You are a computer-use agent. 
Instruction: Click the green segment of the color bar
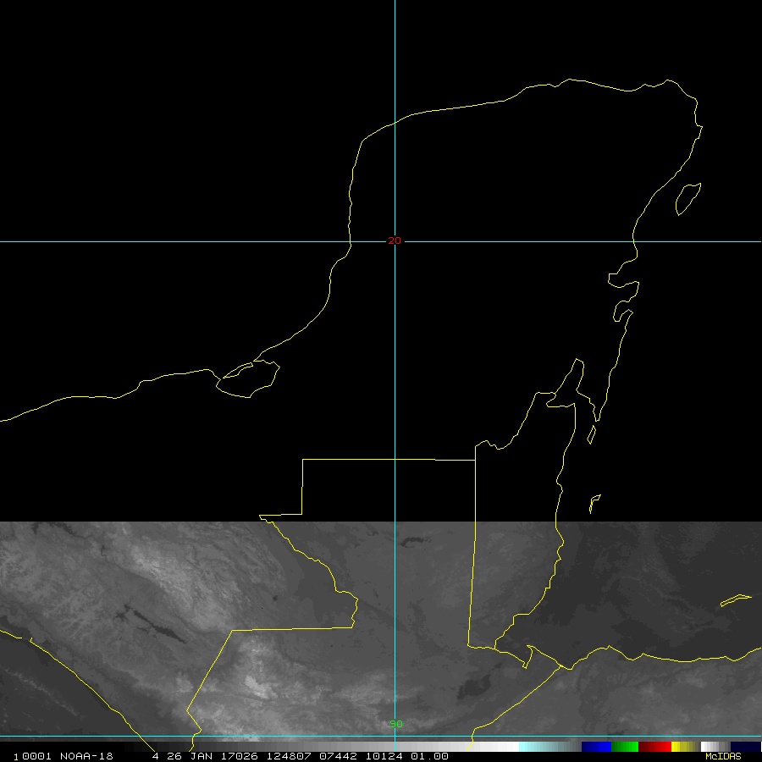[625, 747]
